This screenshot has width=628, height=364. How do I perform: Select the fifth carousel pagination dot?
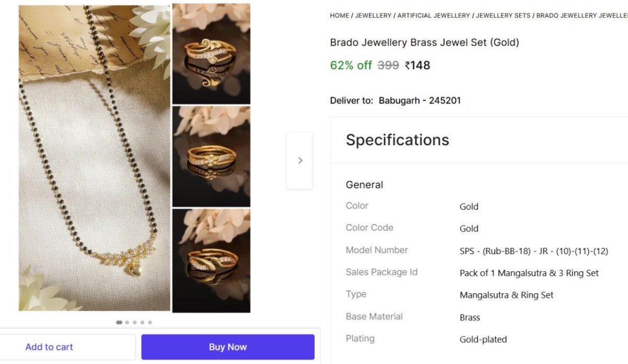click(x=150, y=323)
